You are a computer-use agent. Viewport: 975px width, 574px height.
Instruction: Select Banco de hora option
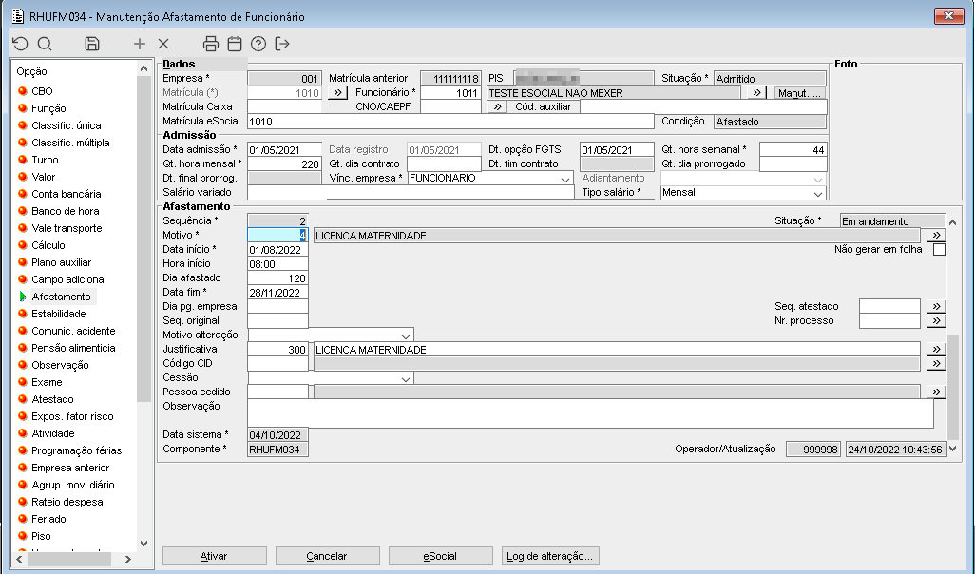66,211
